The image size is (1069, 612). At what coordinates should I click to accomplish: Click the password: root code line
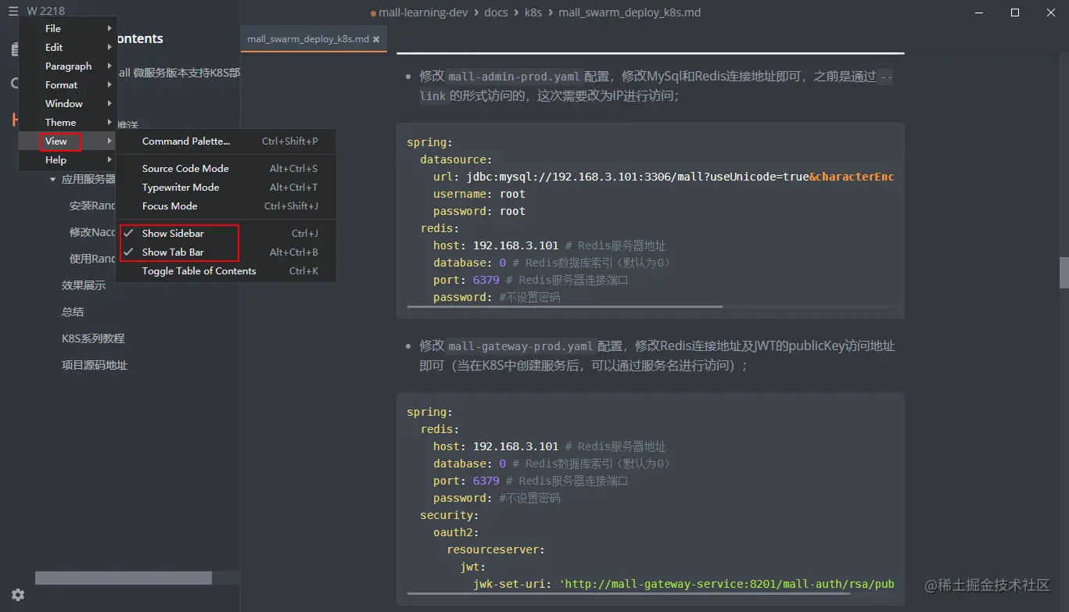[x=479, y=211]
